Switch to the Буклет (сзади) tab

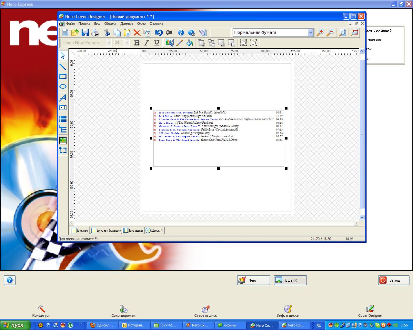(x=106, y=230)
